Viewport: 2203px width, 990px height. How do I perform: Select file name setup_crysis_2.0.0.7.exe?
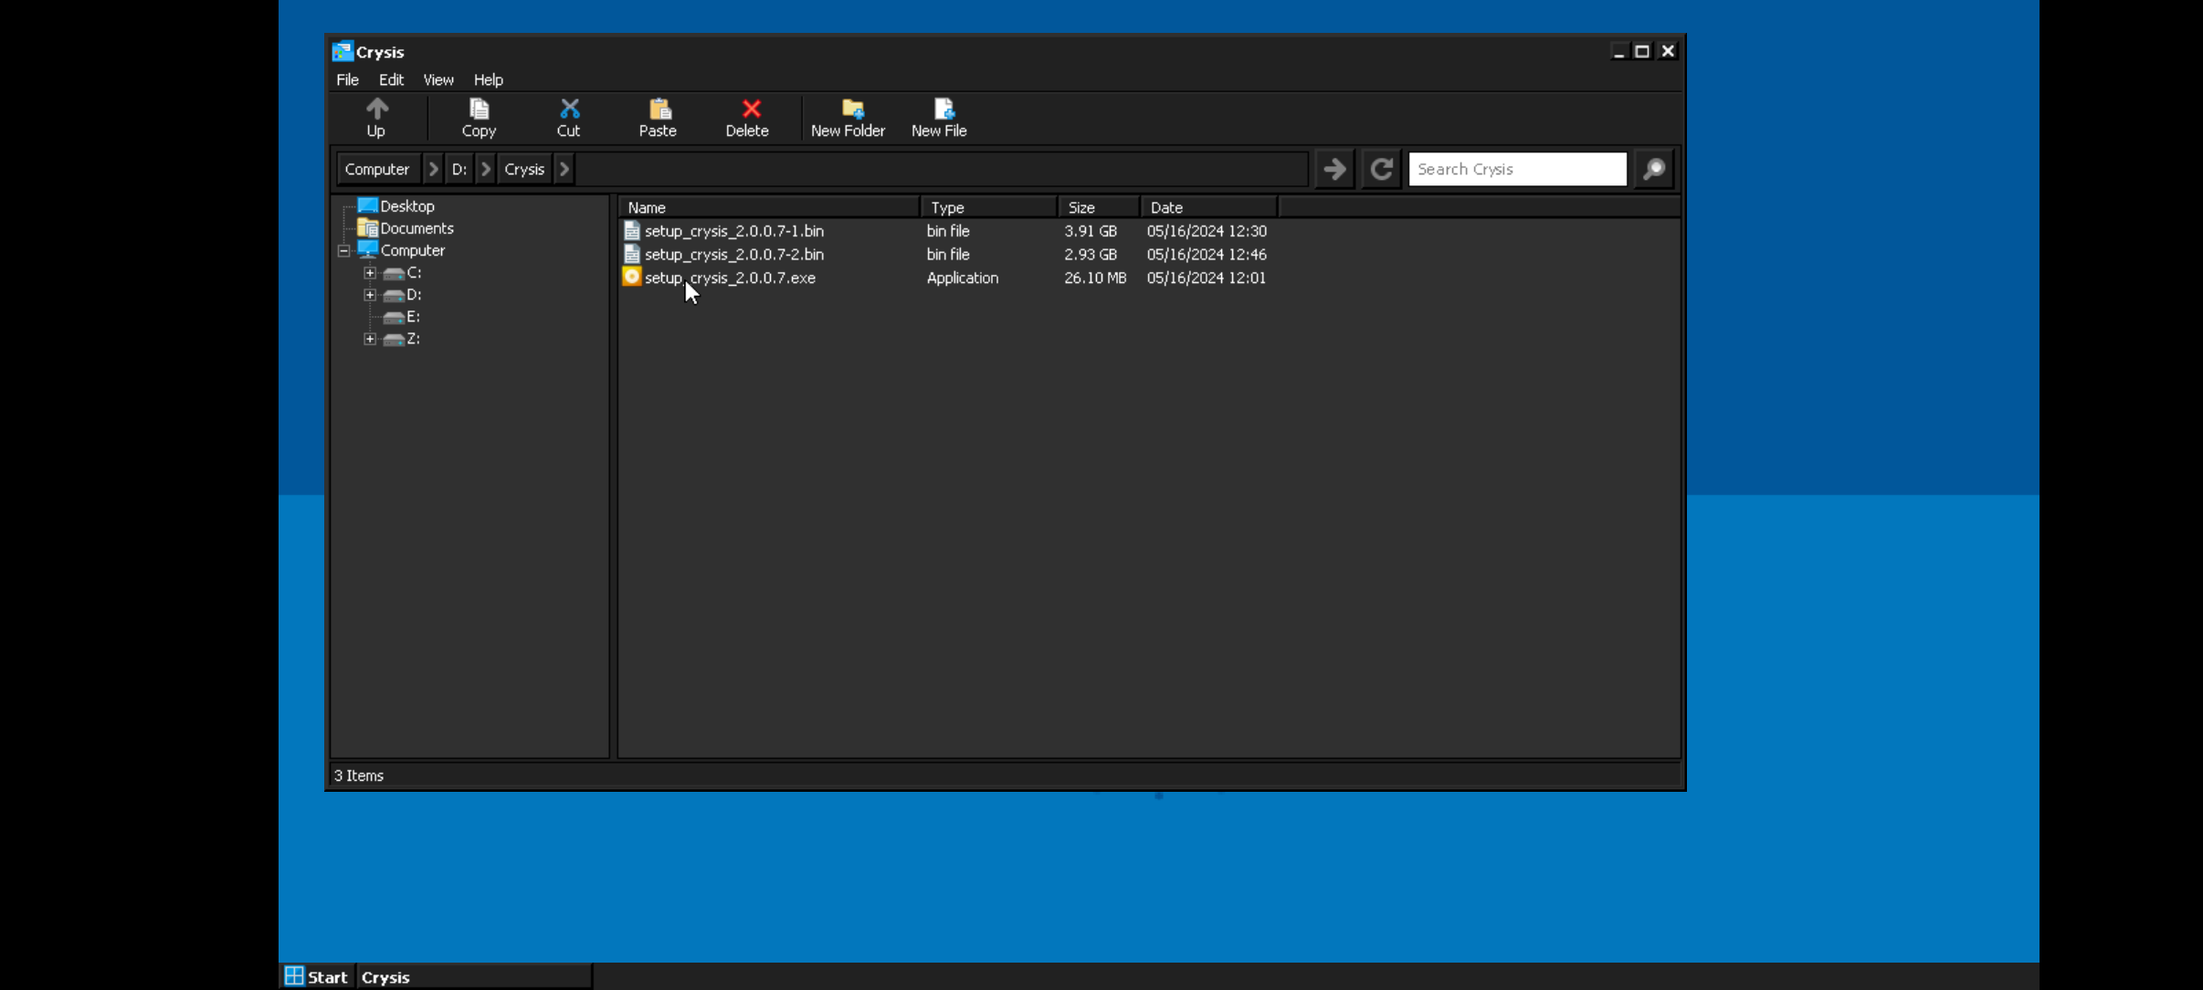[x=730, y=278]
